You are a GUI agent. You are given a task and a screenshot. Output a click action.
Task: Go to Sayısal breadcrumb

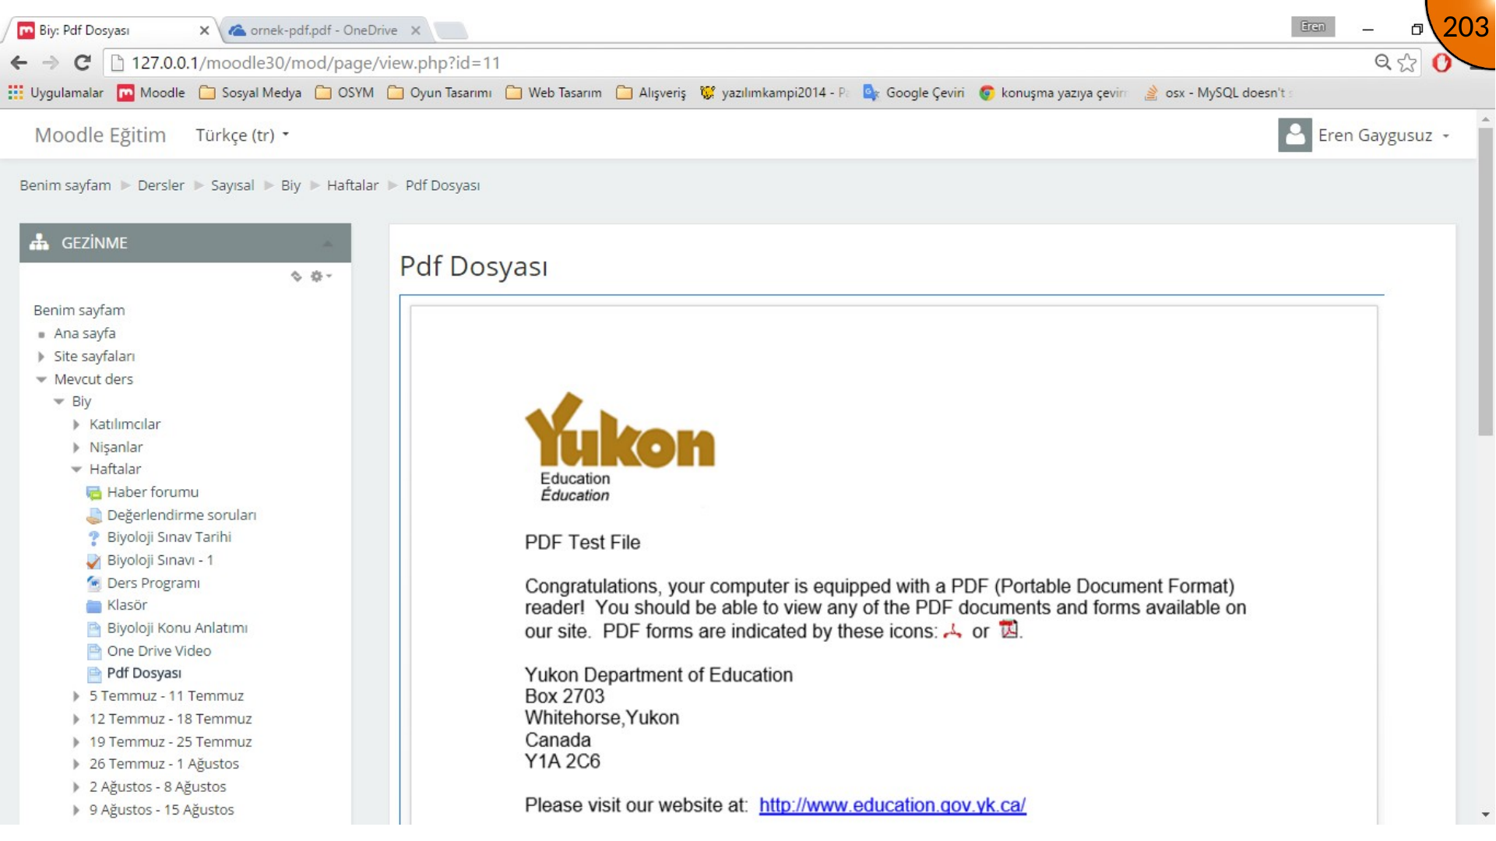232,185
